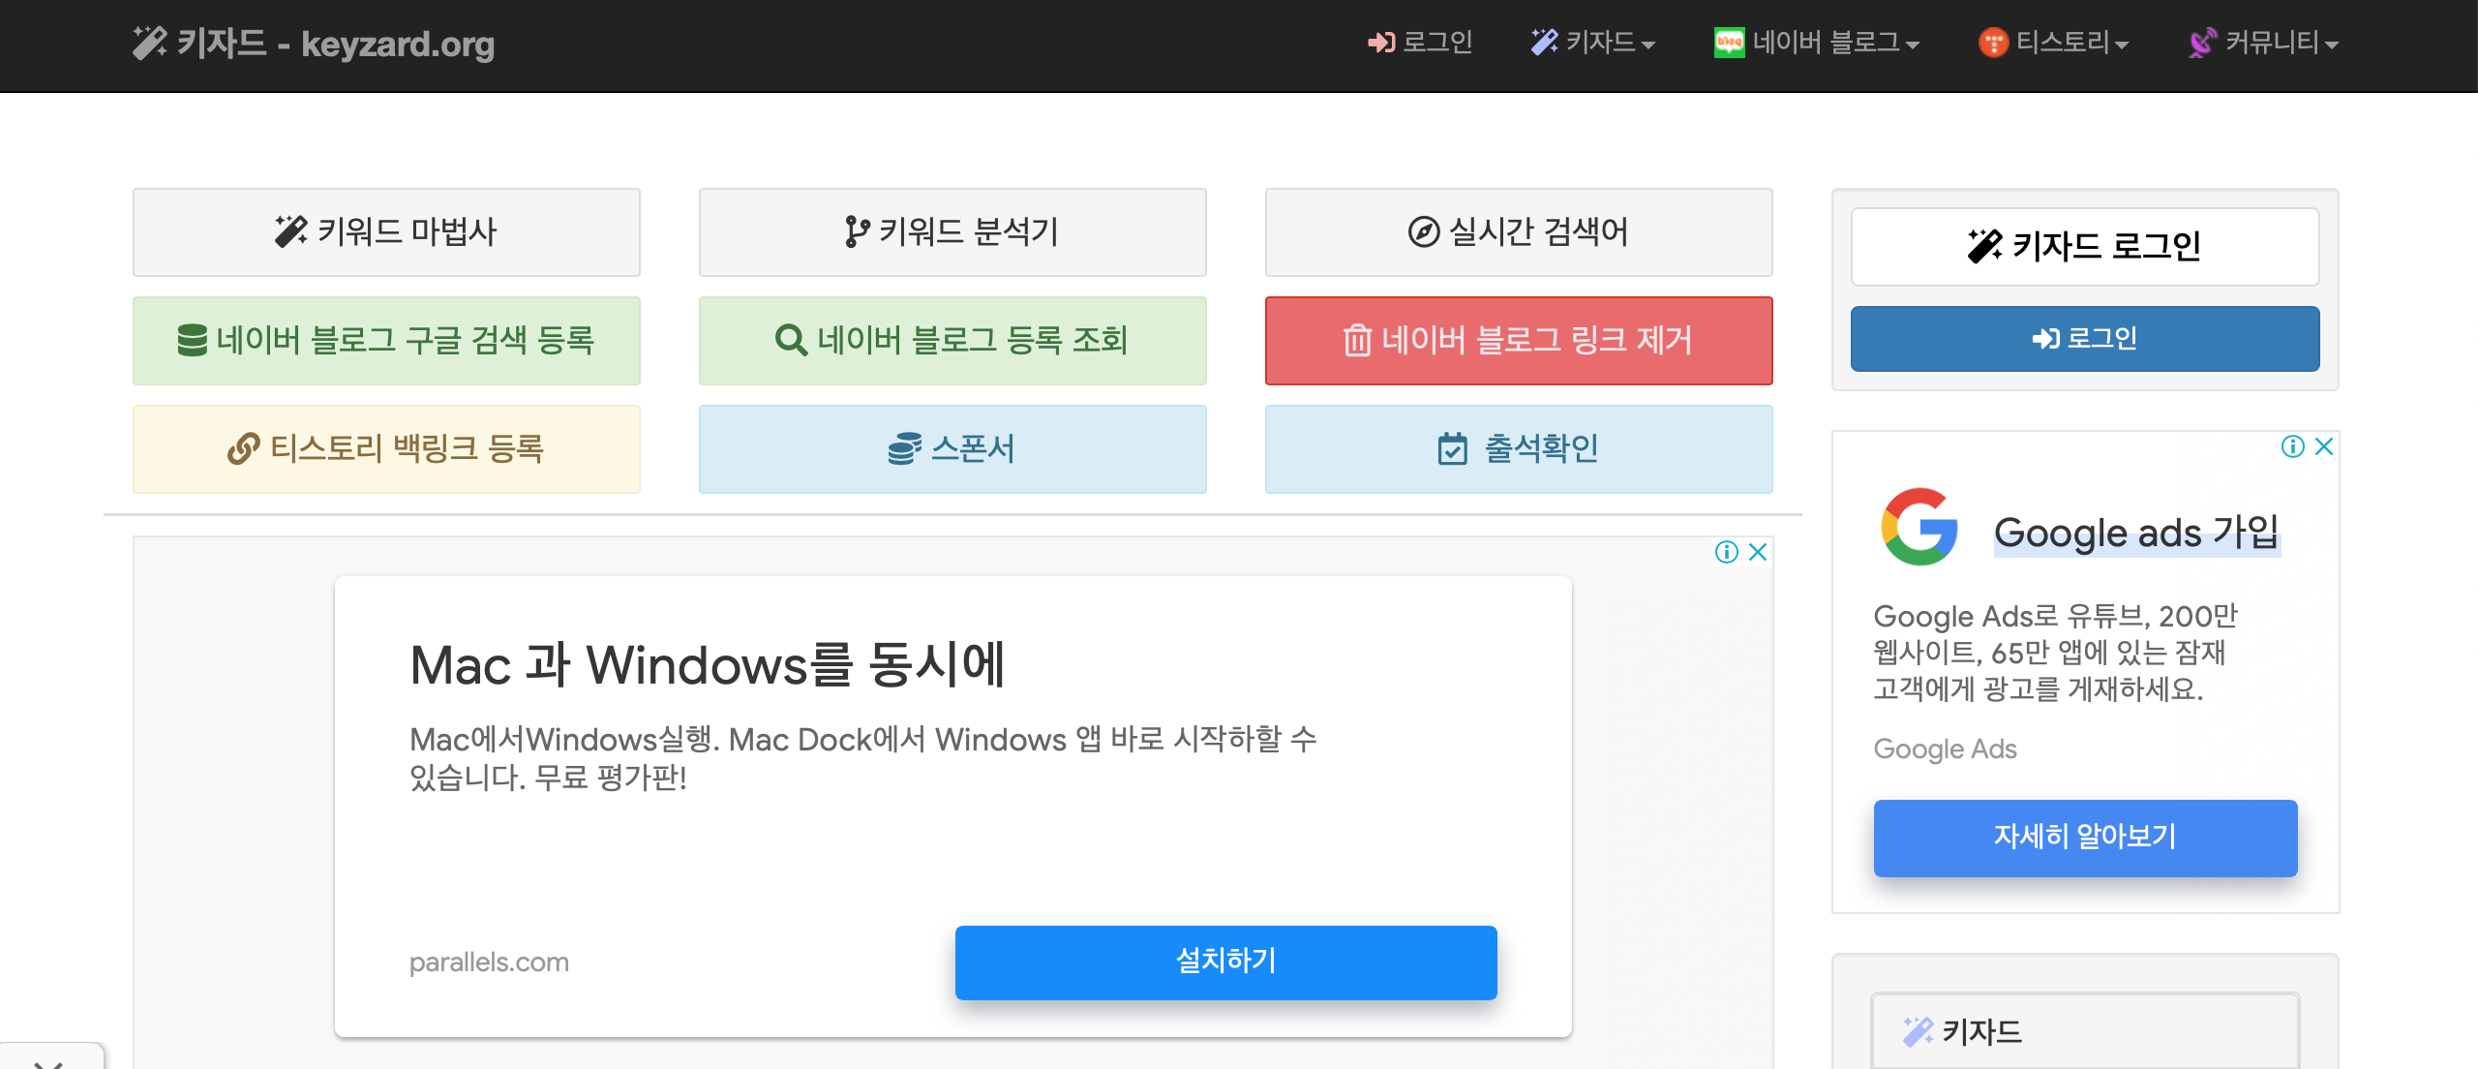Click the red 네이버 블로그 링크 제거 button

tap(1519, 341)
